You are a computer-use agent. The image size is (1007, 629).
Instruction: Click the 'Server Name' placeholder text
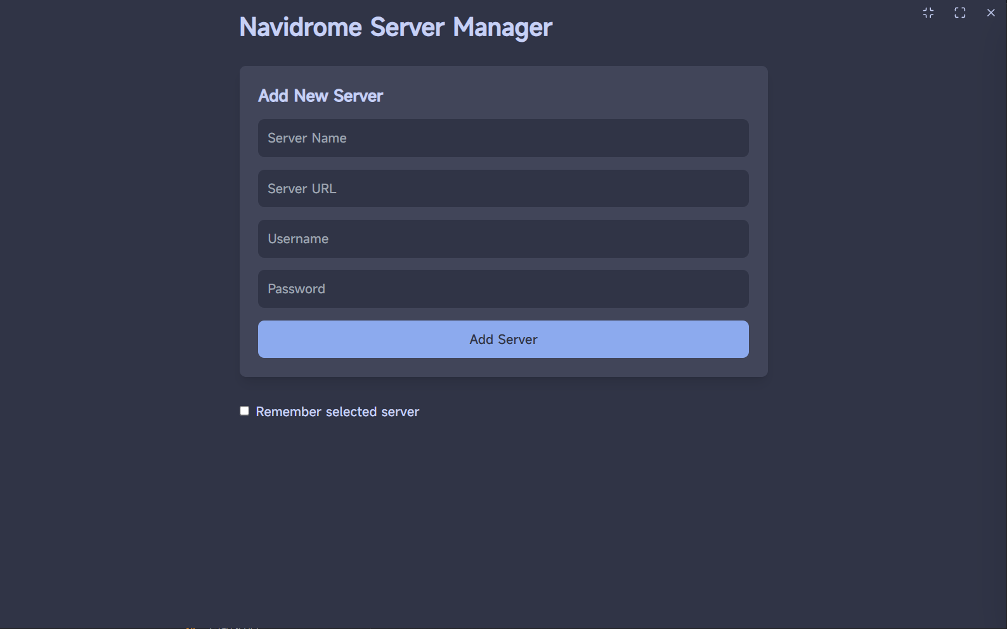307,138
